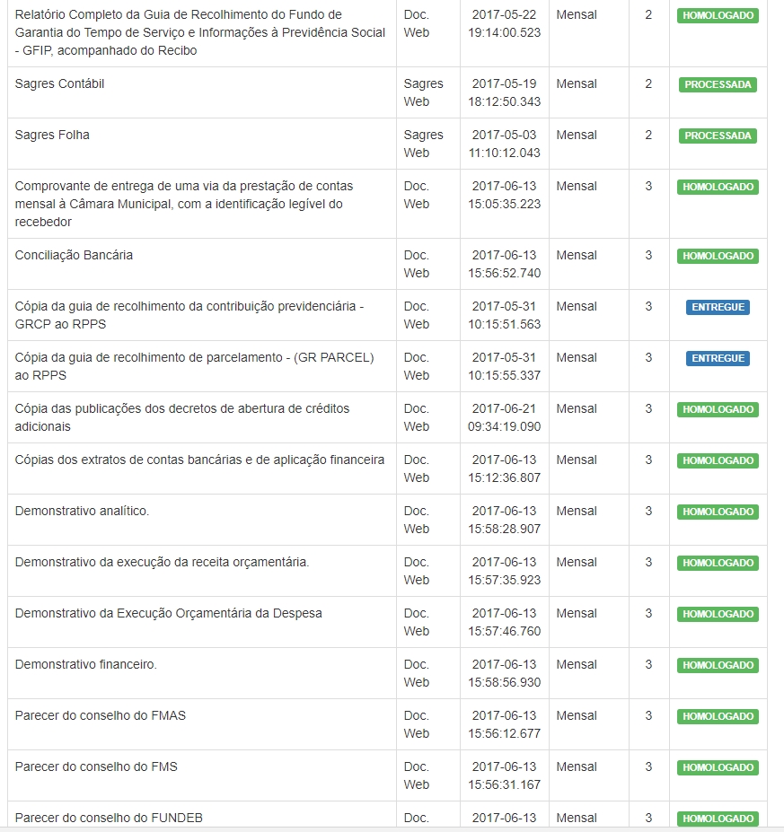
Task: Click the HOMOLOGADO badge for Conciliação Bancária
Action: point(718,256)
